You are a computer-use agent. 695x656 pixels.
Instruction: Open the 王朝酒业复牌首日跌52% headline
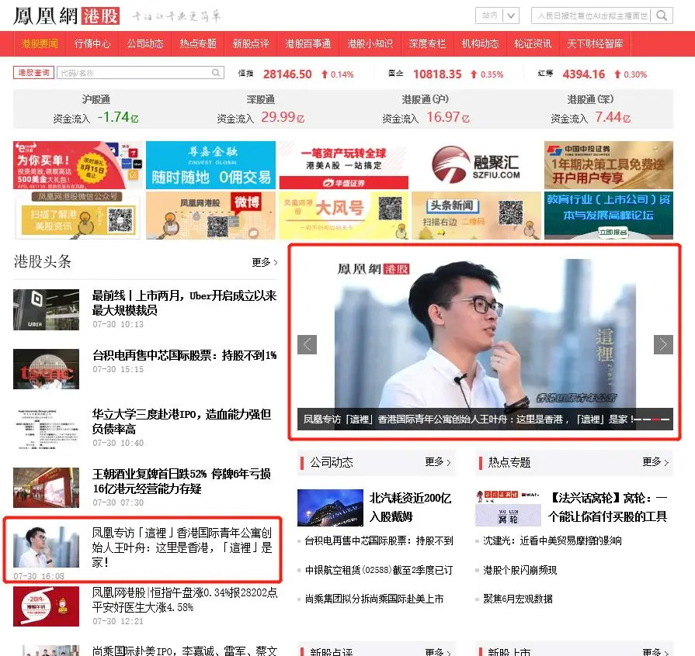pos(181,482)
